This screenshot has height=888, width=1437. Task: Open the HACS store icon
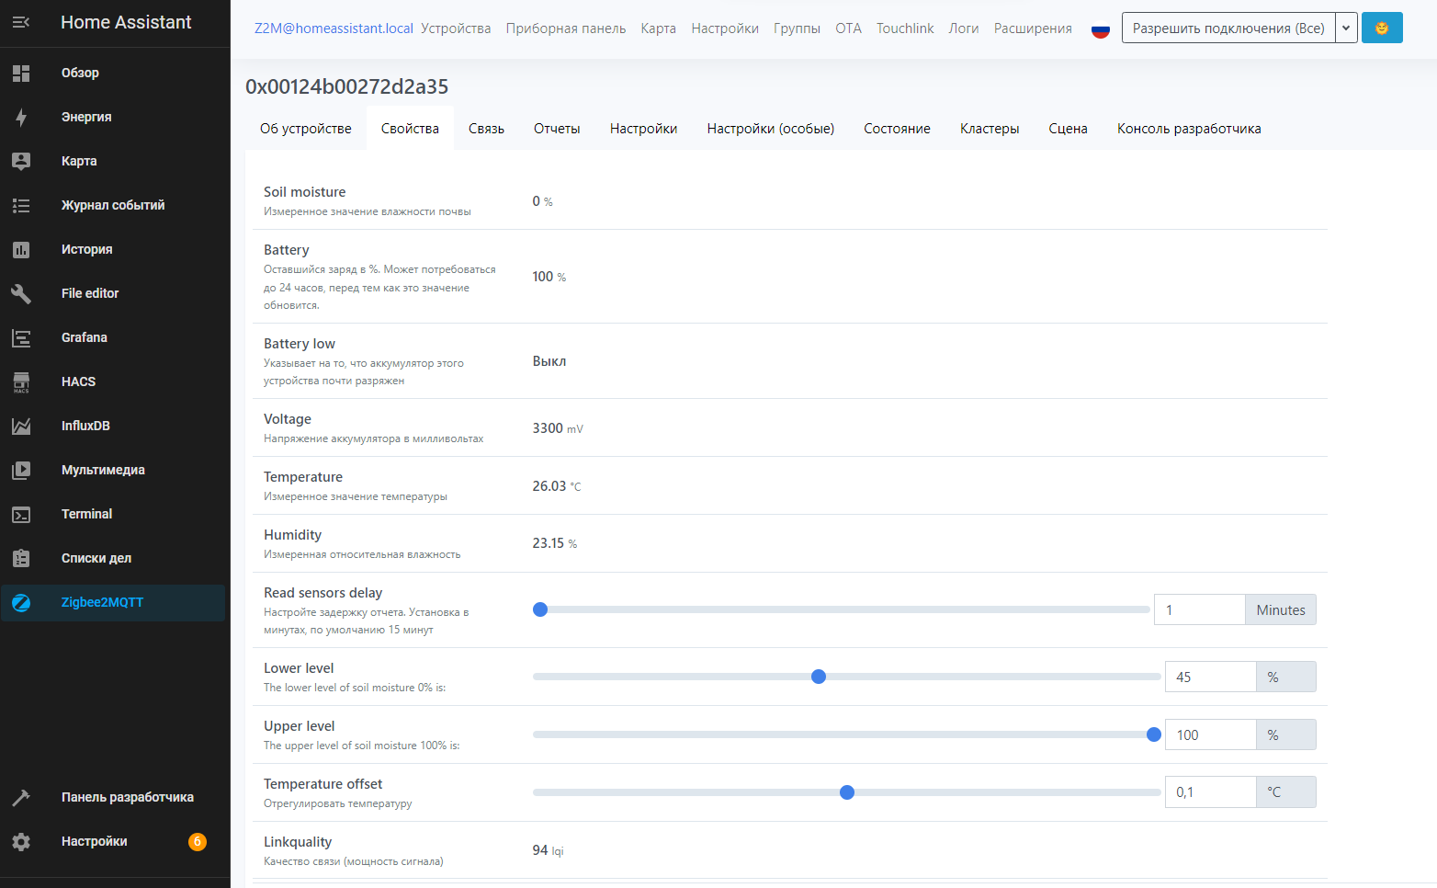click(x=21, y=381)
